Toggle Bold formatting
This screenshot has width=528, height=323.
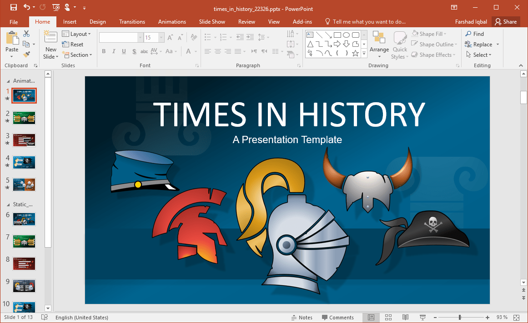(104, 51)
